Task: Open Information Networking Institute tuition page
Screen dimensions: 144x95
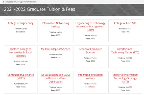Action: pyautogui.click(x=56, y=25)
